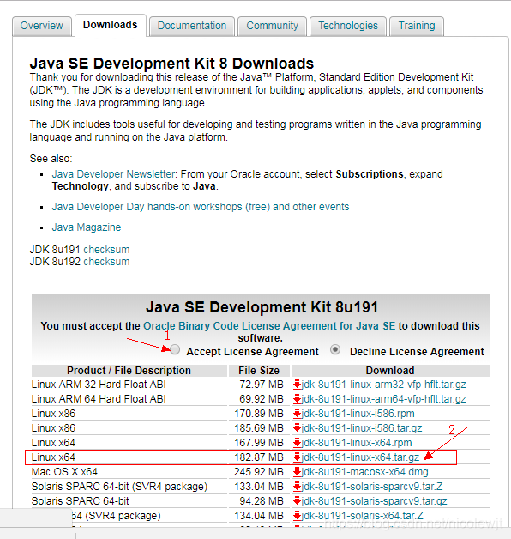This screenshot has width=511, height=539.
Task: Click the File Size column header
Action: (x=259, y=371)
